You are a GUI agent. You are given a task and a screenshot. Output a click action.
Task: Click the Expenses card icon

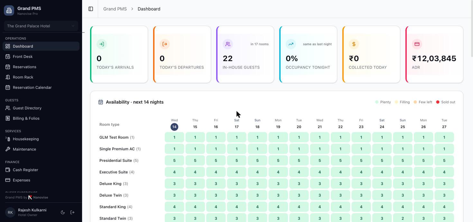[x=8, y=180]
